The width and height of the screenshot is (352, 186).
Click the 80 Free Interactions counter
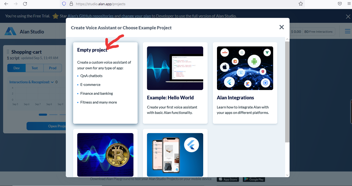tap(318, 32)
